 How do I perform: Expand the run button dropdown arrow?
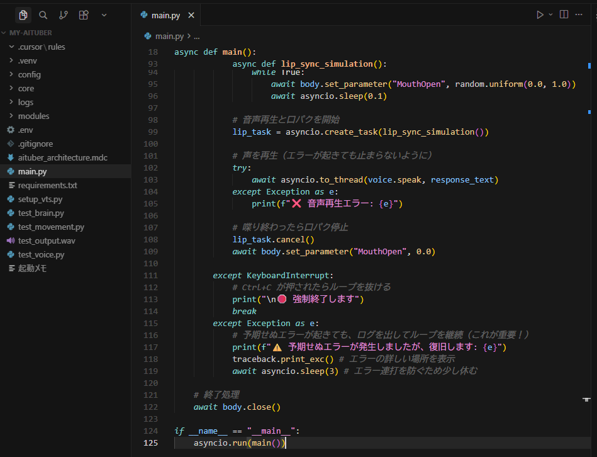tap(551, 14)
